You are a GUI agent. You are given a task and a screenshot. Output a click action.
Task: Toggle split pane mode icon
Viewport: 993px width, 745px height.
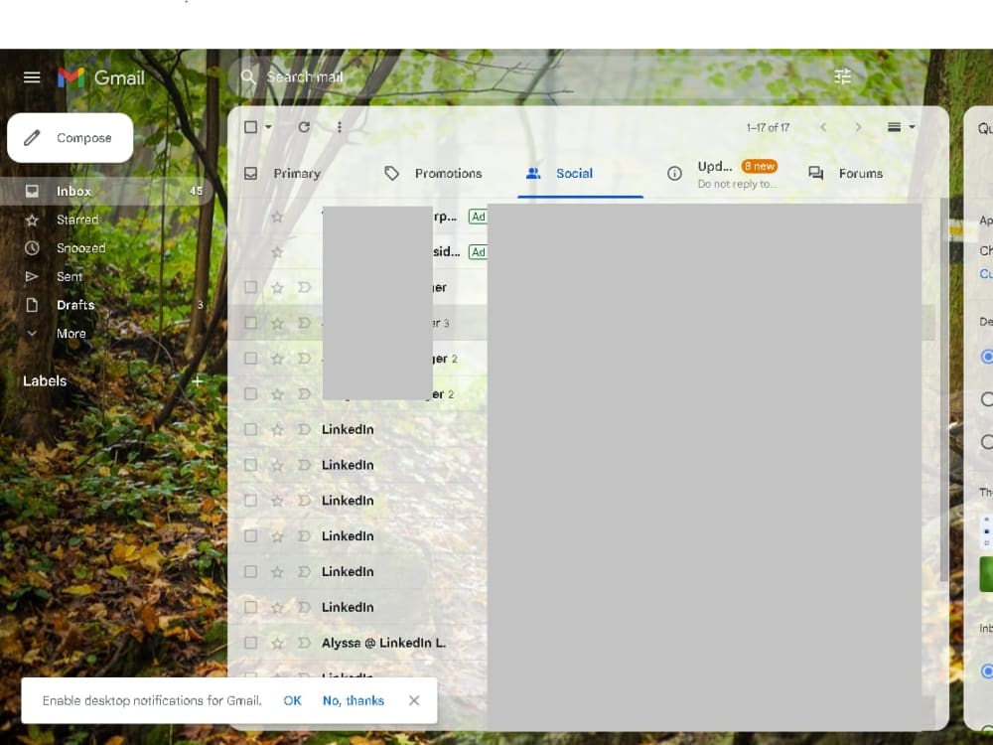[895, 127]
